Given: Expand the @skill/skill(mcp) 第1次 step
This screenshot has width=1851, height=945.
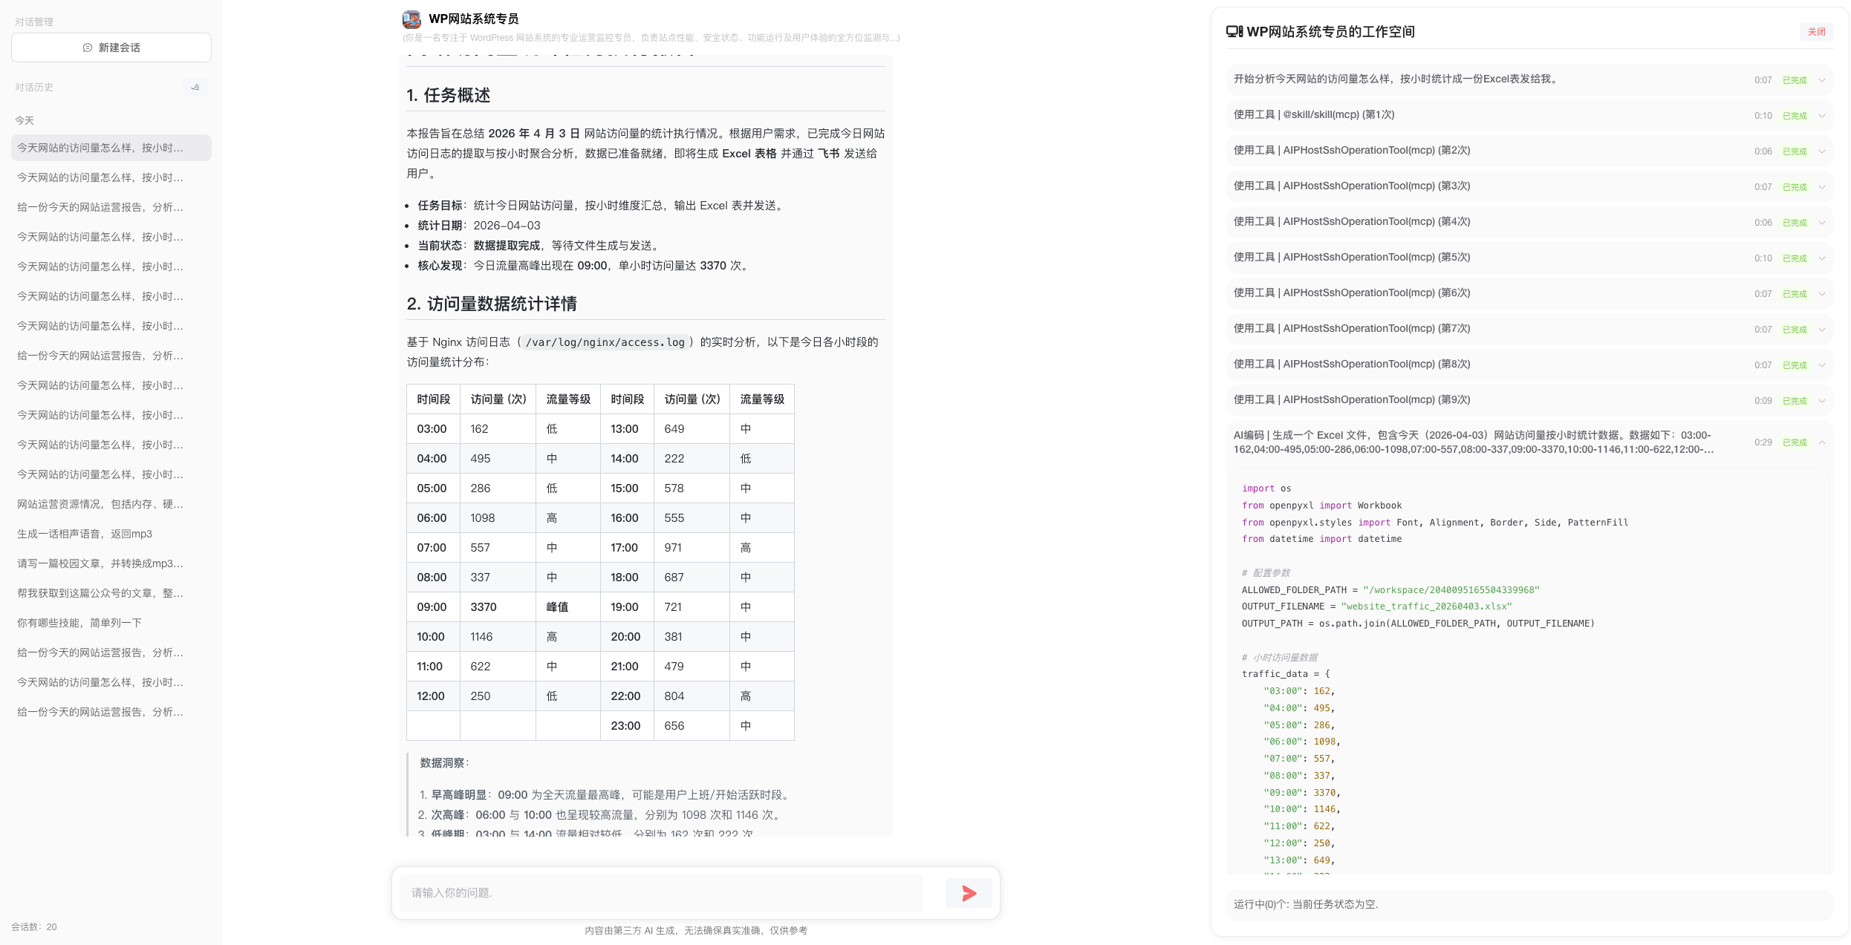Looking at the screenshot, I should point(1822,116).
